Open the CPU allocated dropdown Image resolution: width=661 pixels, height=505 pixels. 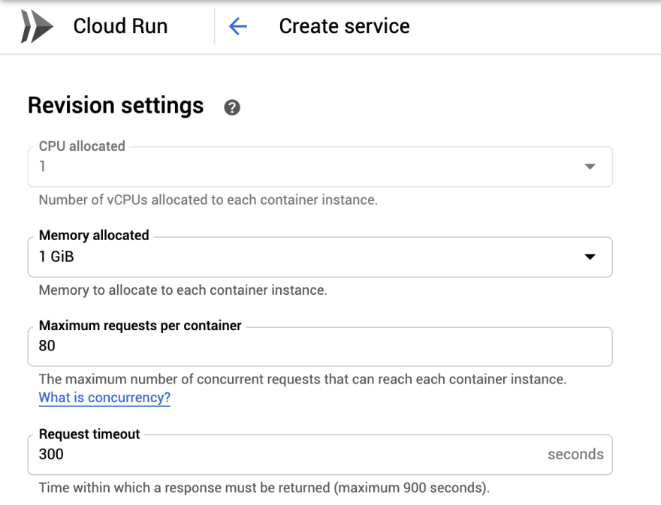click(x=320, y=167)
